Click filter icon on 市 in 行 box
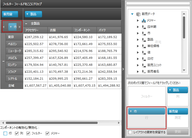The width and height of the screenshot is (192, 138). tap(131, 111)
